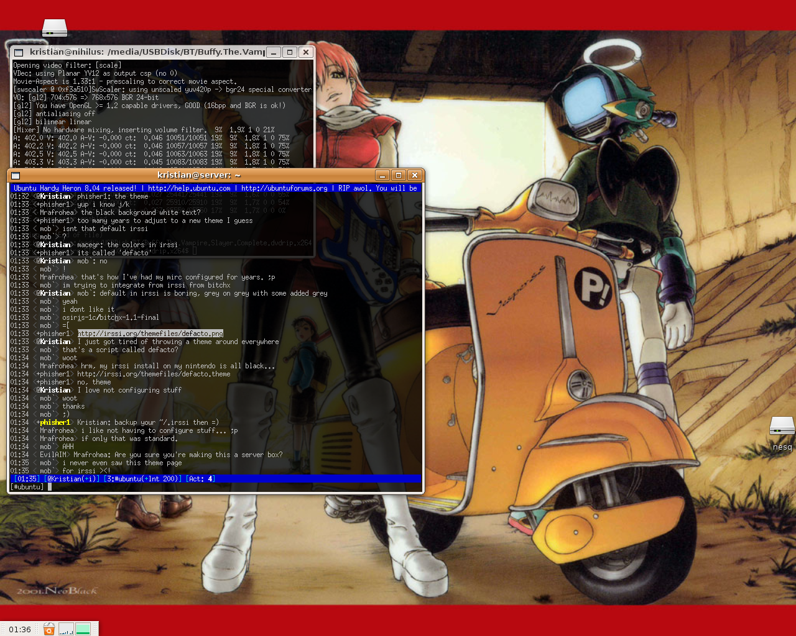This screenshot has width=796, height=636.
Task: Click "VDec: using Planar YV12" output line
Action: click(x=95, y=73)
